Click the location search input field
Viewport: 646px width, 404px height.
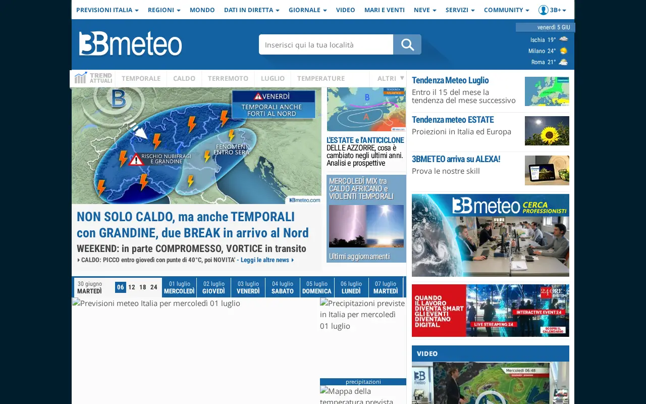(x=326, y=44)
